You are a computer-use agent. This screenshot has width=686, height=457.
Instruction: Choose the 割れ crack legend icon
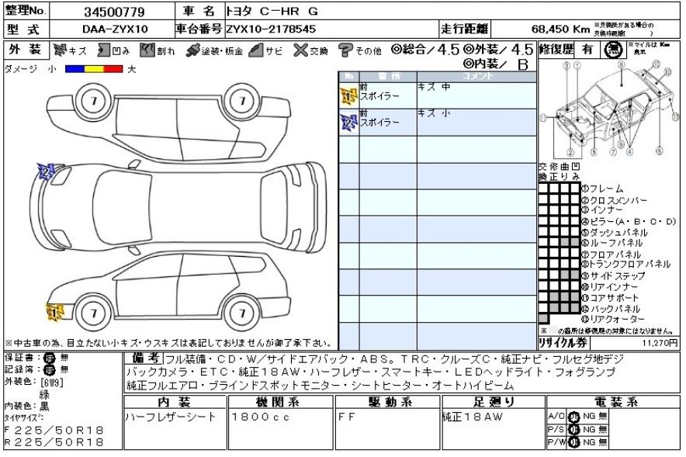(x=148, y=51)
